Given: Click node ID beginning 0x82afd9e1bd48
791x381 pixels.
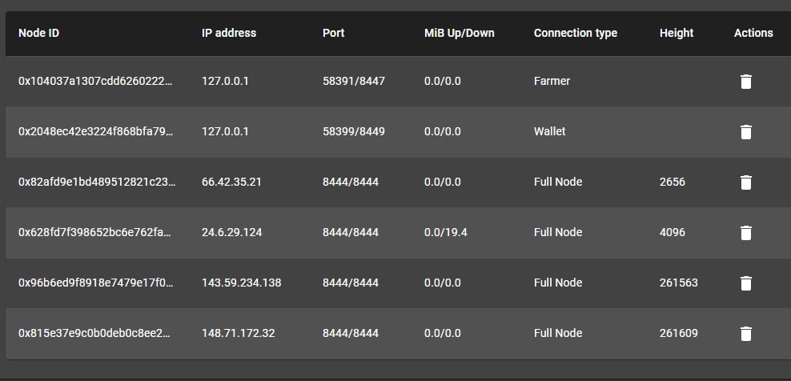Looking at the screenshot, I should 97,182.
